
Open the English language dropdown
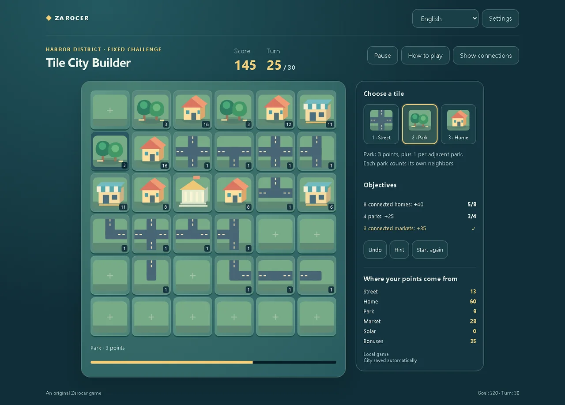tap(445, 19)
